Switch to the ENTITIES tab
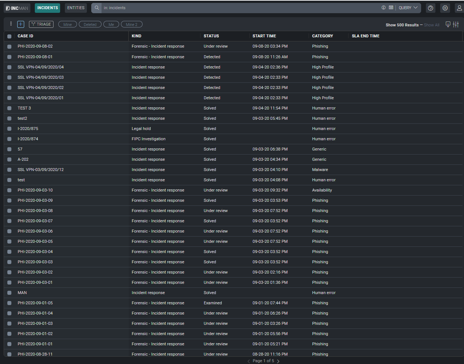 click(76, 8)
